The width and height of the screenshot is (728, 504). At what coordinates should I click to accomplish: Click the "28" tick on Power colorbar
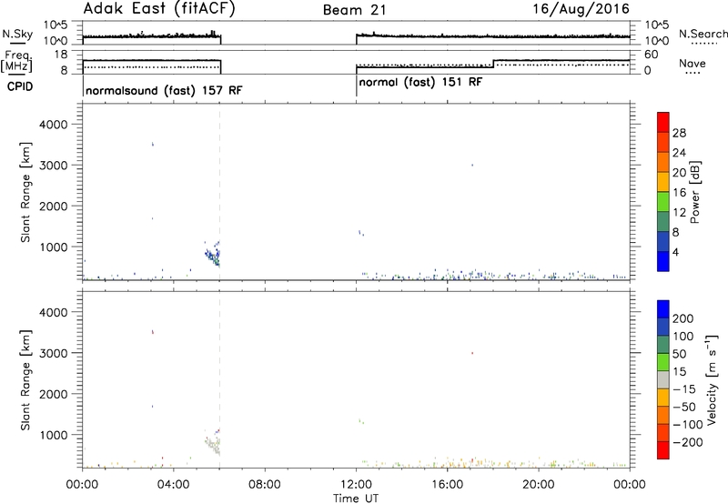679,133
